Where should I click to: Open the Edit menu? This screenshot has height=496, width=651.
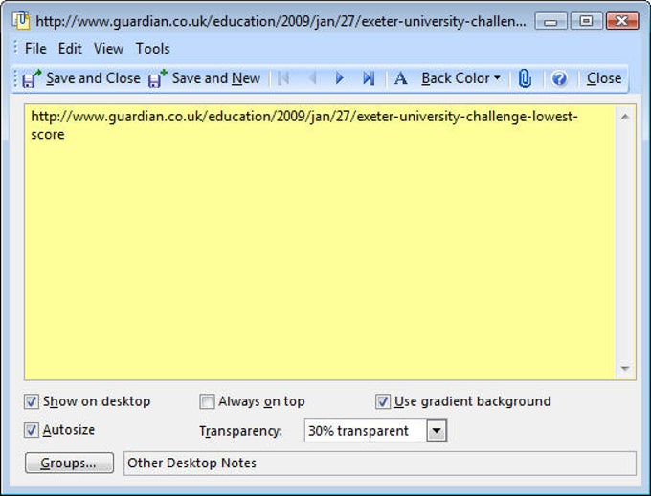pyautogui.click(x=70, y=49)
